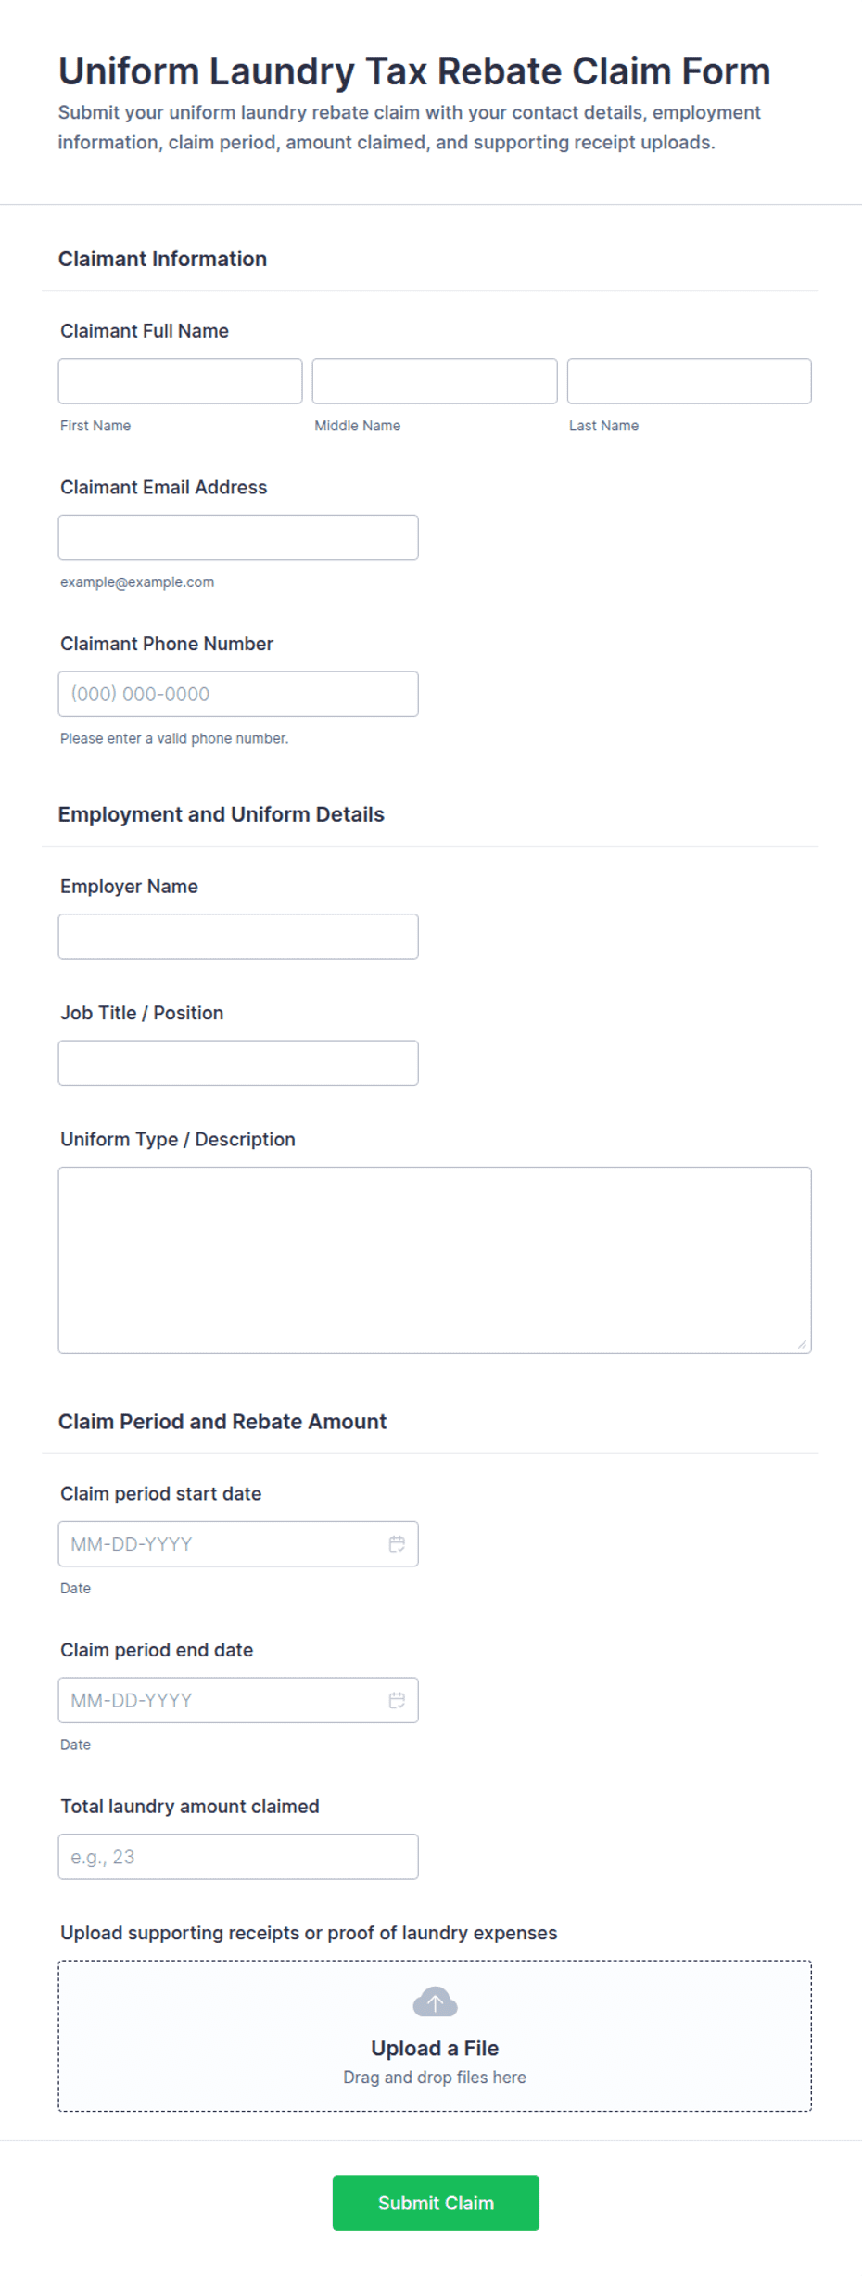The width and height of the screenshot is (862, 2276).
Task: Click the Claim period end date input
Action: coord(238,1700)
